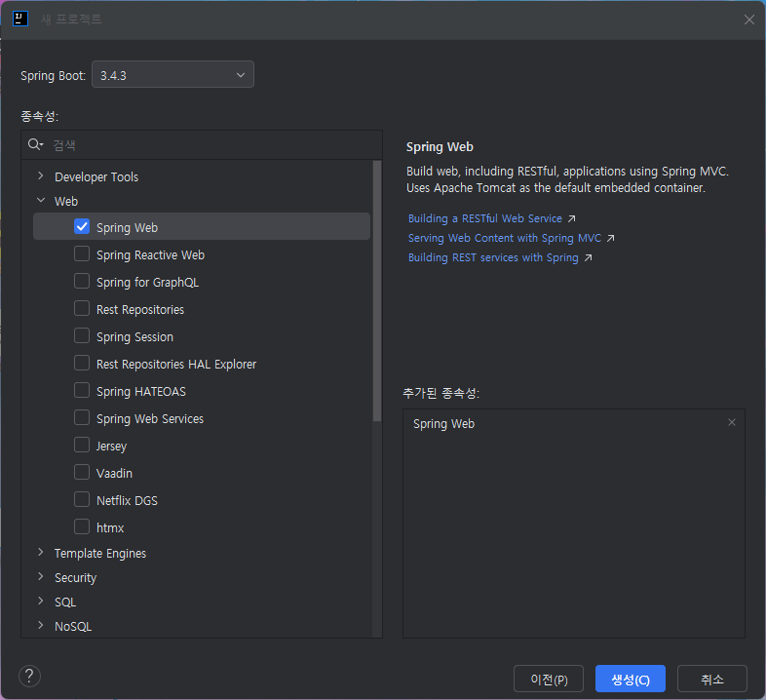Check the Netflix DGS checkbox
This screenshot has height=700, width=766.
pyautogui.click(x=82, y=499)
